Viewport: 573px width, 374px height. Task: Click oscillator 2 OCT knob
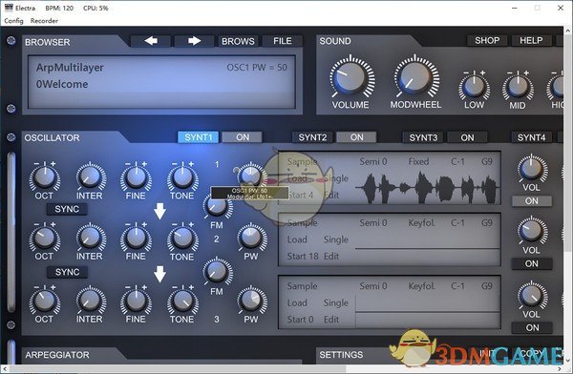point(45,239)
